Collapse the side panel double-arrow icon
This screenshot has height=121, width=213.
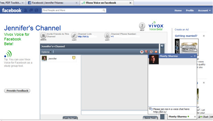coord(162,46)
